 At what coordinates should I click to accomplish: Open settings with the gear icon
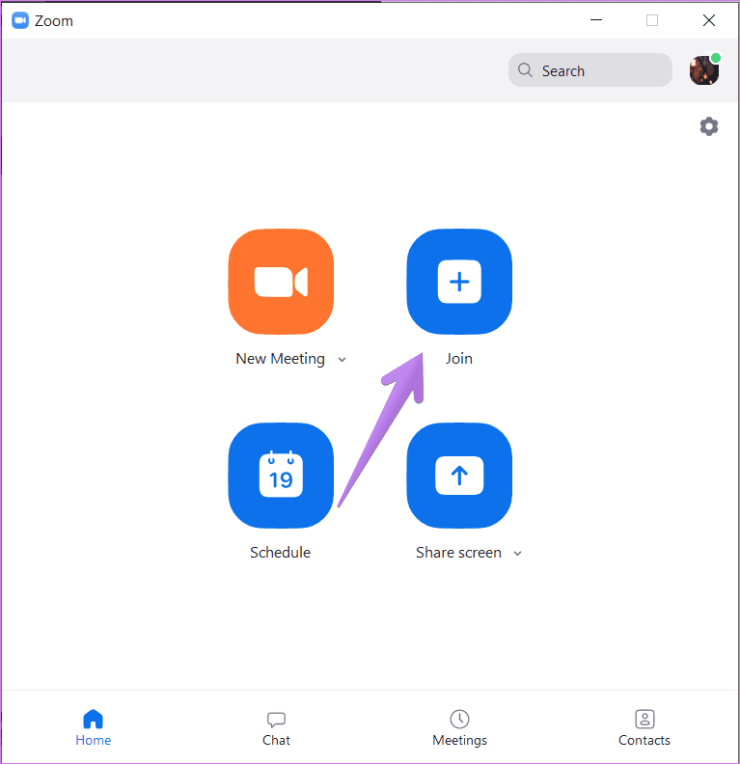click(x=709, y=126)
